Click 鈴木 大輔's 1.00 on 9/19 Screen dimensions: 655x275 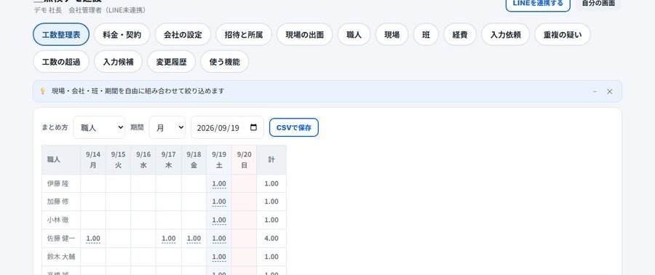(219, 257)
